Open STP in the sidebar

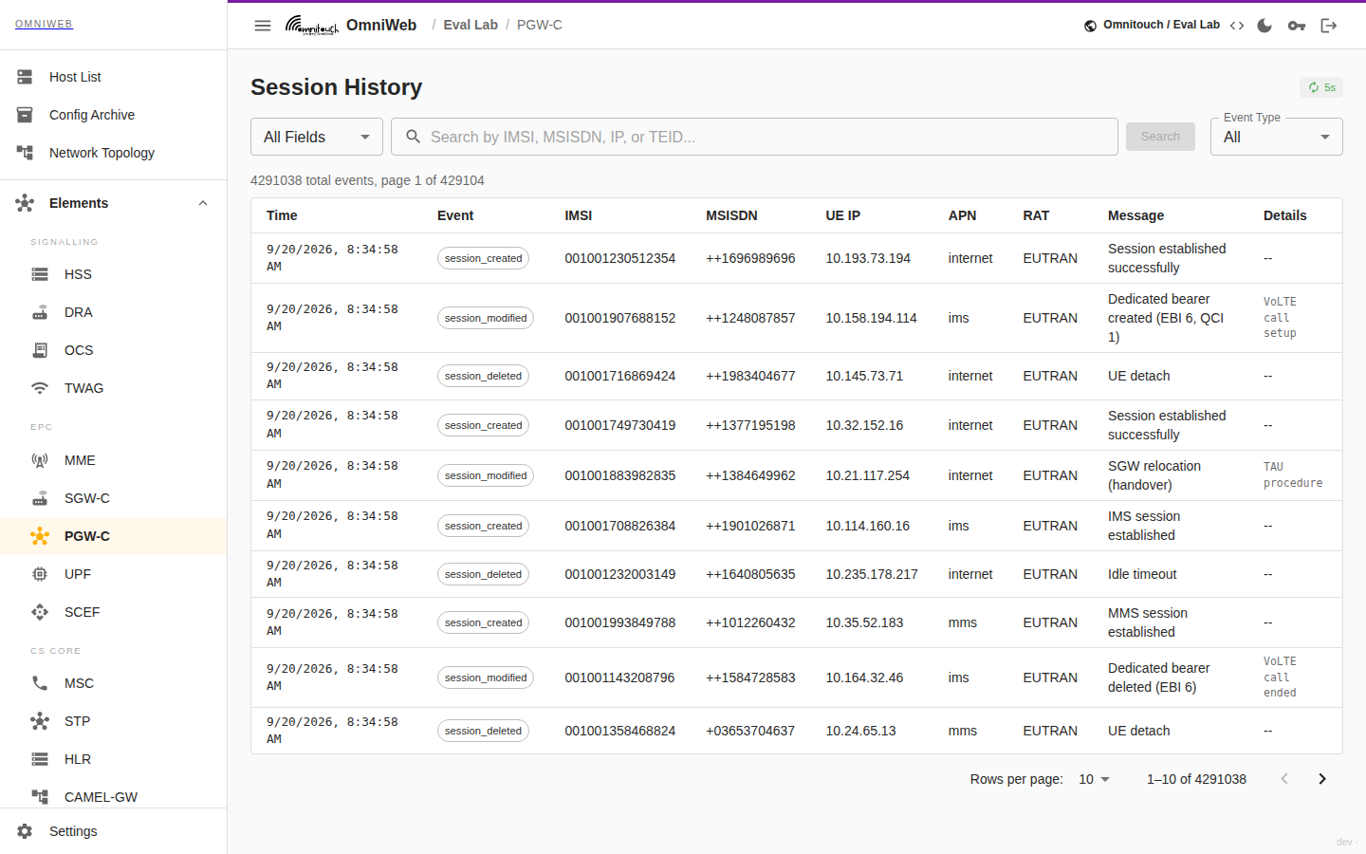pyautogui.click(x=114, y=721)
